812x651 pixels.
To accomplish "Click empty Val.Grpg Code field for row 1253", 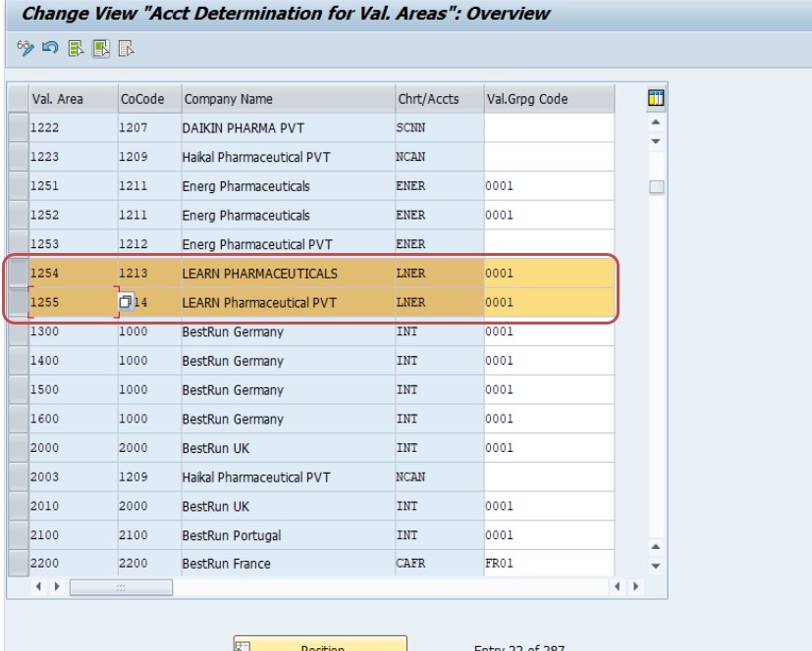I will 550,243.
